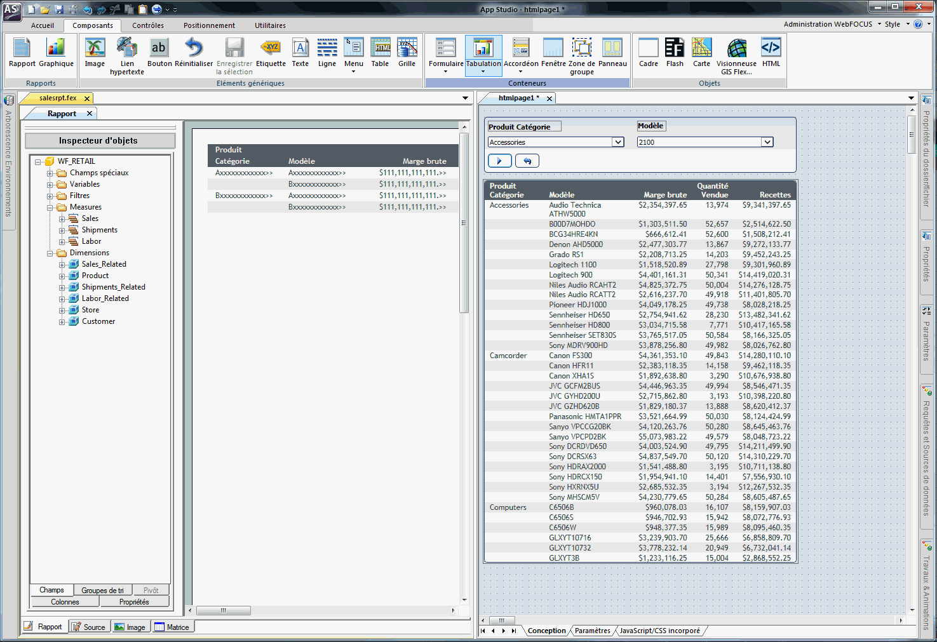
Task: Close the htmlpage1 document tab
Action: [549, 98]
